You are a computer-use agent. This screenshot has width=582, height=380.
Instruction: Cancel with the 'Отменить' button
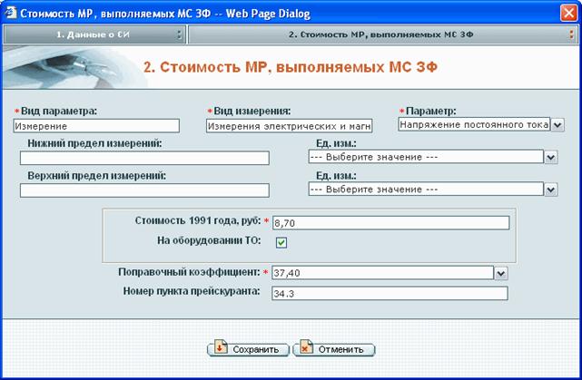(x=334, y=349)
